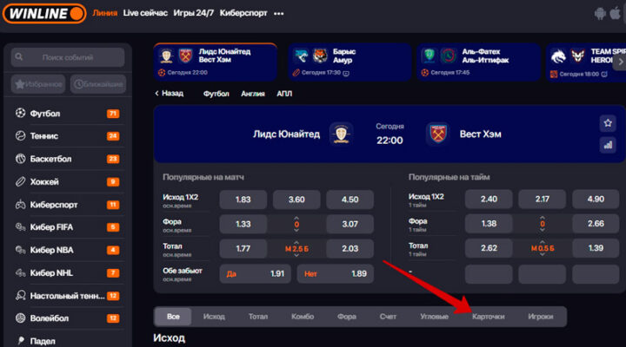Click the Apple app download icon

616,13
